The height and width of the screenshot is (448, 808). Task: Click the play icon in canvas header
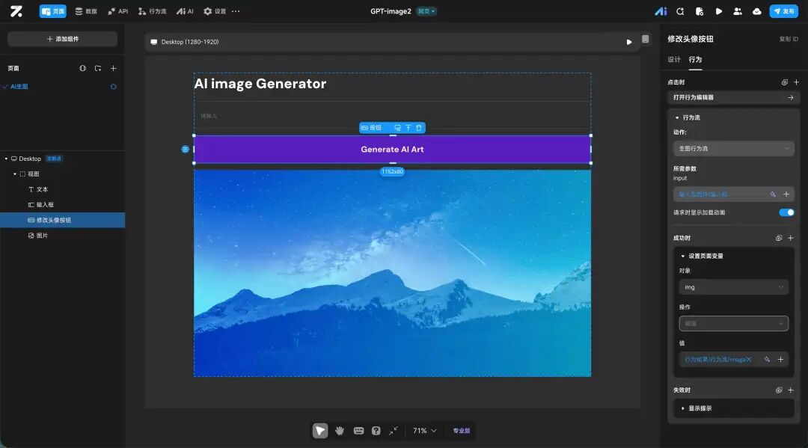point(628,42)
